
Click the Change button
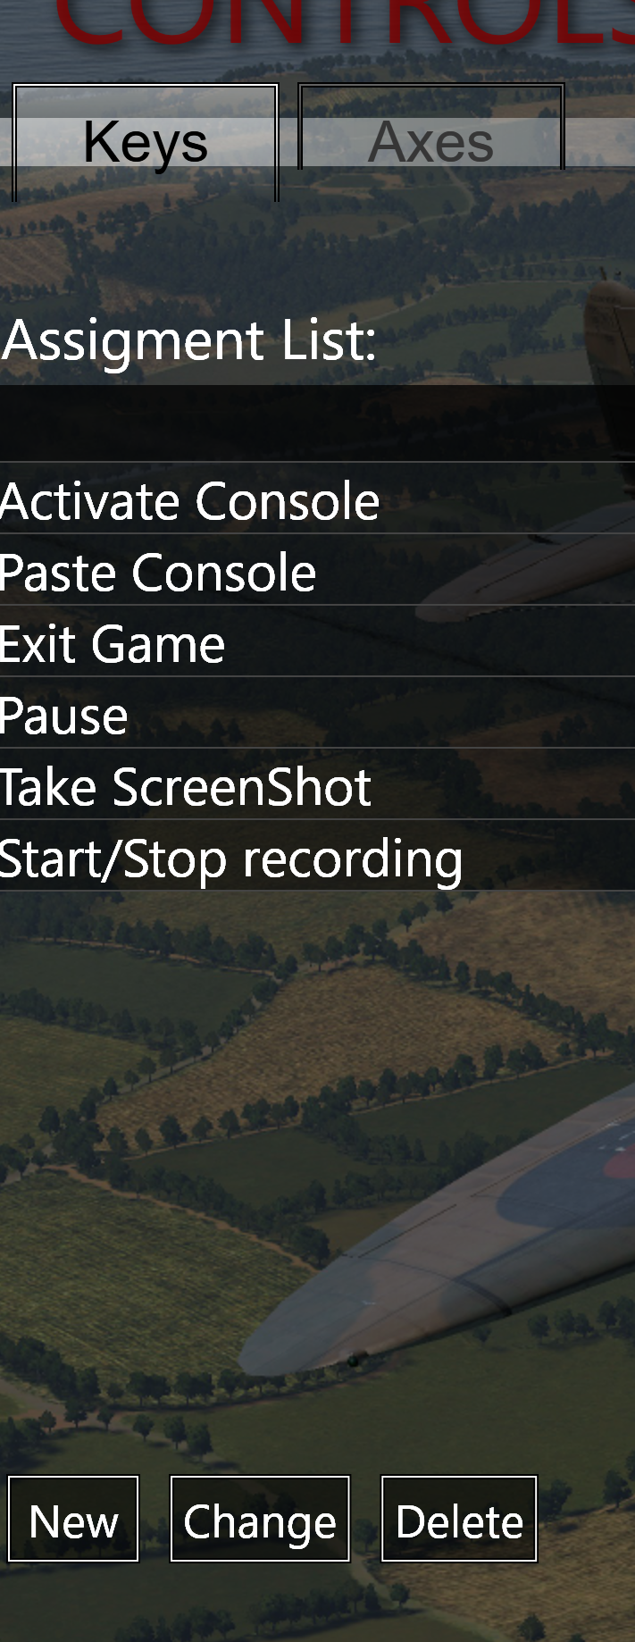pyautogui.click(x=260, y=1519)
